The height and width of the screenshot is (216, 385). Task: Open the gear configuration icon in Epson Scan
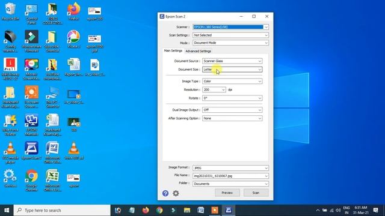[176, 193]
